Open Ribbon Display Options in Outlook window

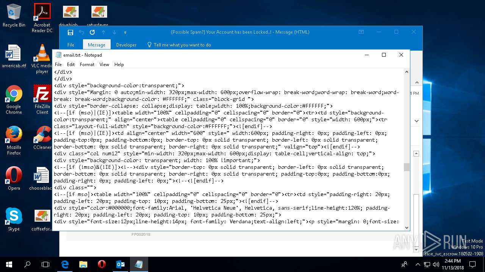(x=361, y=32)
